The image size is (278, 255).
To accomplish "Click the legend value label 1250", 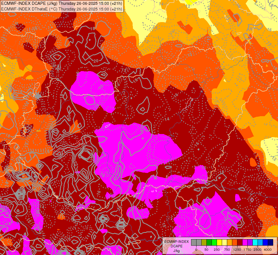I will tap(237, 250).
